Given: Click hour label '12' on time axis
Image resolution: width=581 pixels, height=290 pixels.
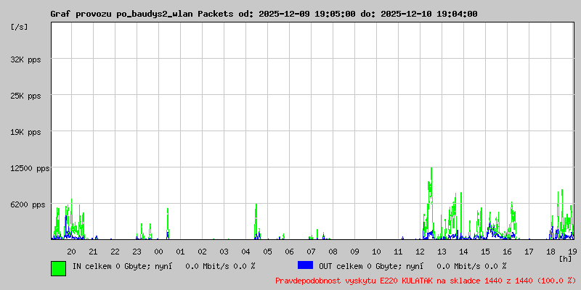Looking at the screenshot, I should point(420,252).
